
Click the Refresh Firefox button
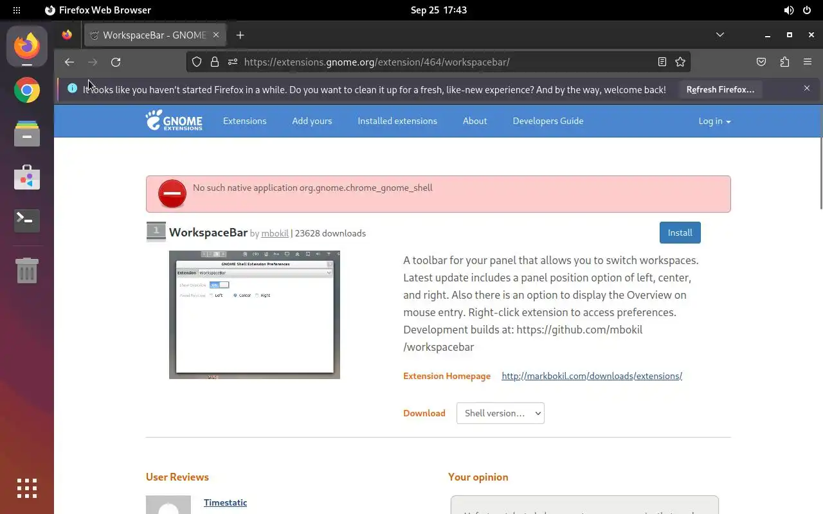pyautogui.click(x=720, y=89)
